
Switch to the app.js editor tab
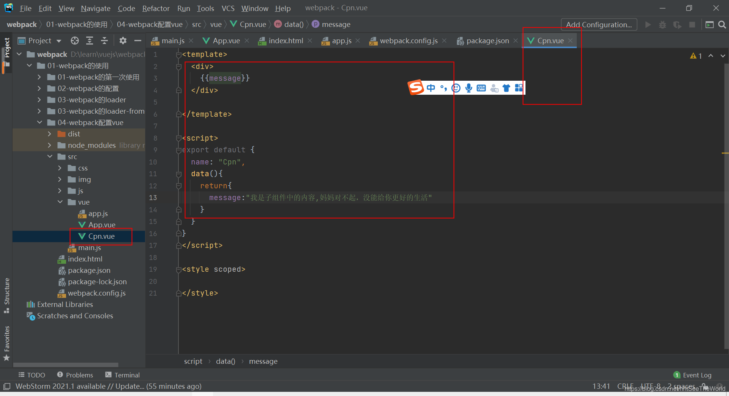click(x=341, y=41)
